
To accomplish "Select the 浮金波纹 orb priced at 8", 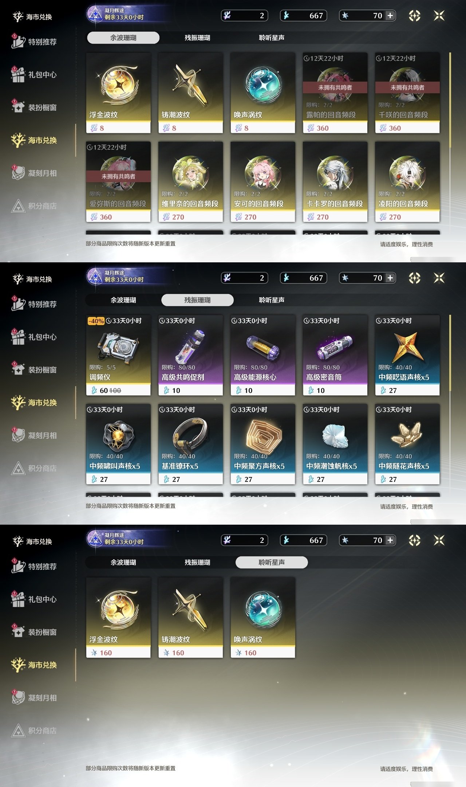I will click(118, 93).
